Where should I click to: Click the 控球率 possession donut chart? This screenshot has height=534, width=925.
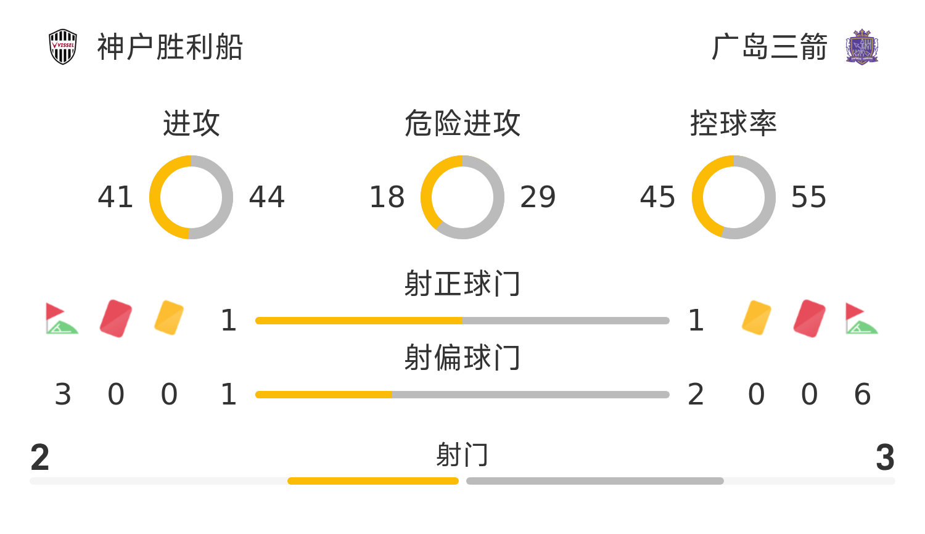[734, 197]
